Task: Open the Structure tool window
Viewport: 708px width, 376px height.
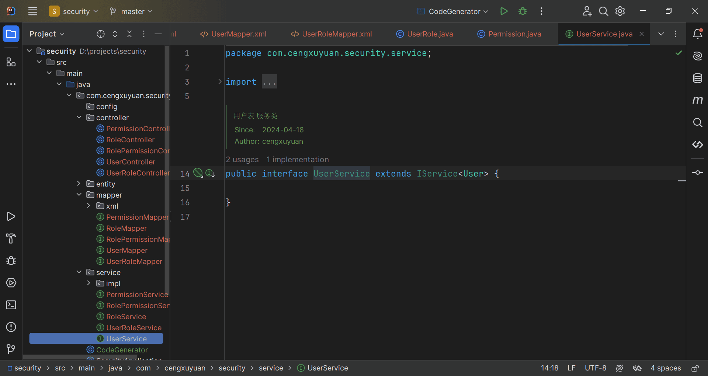Action: [11, 62]
